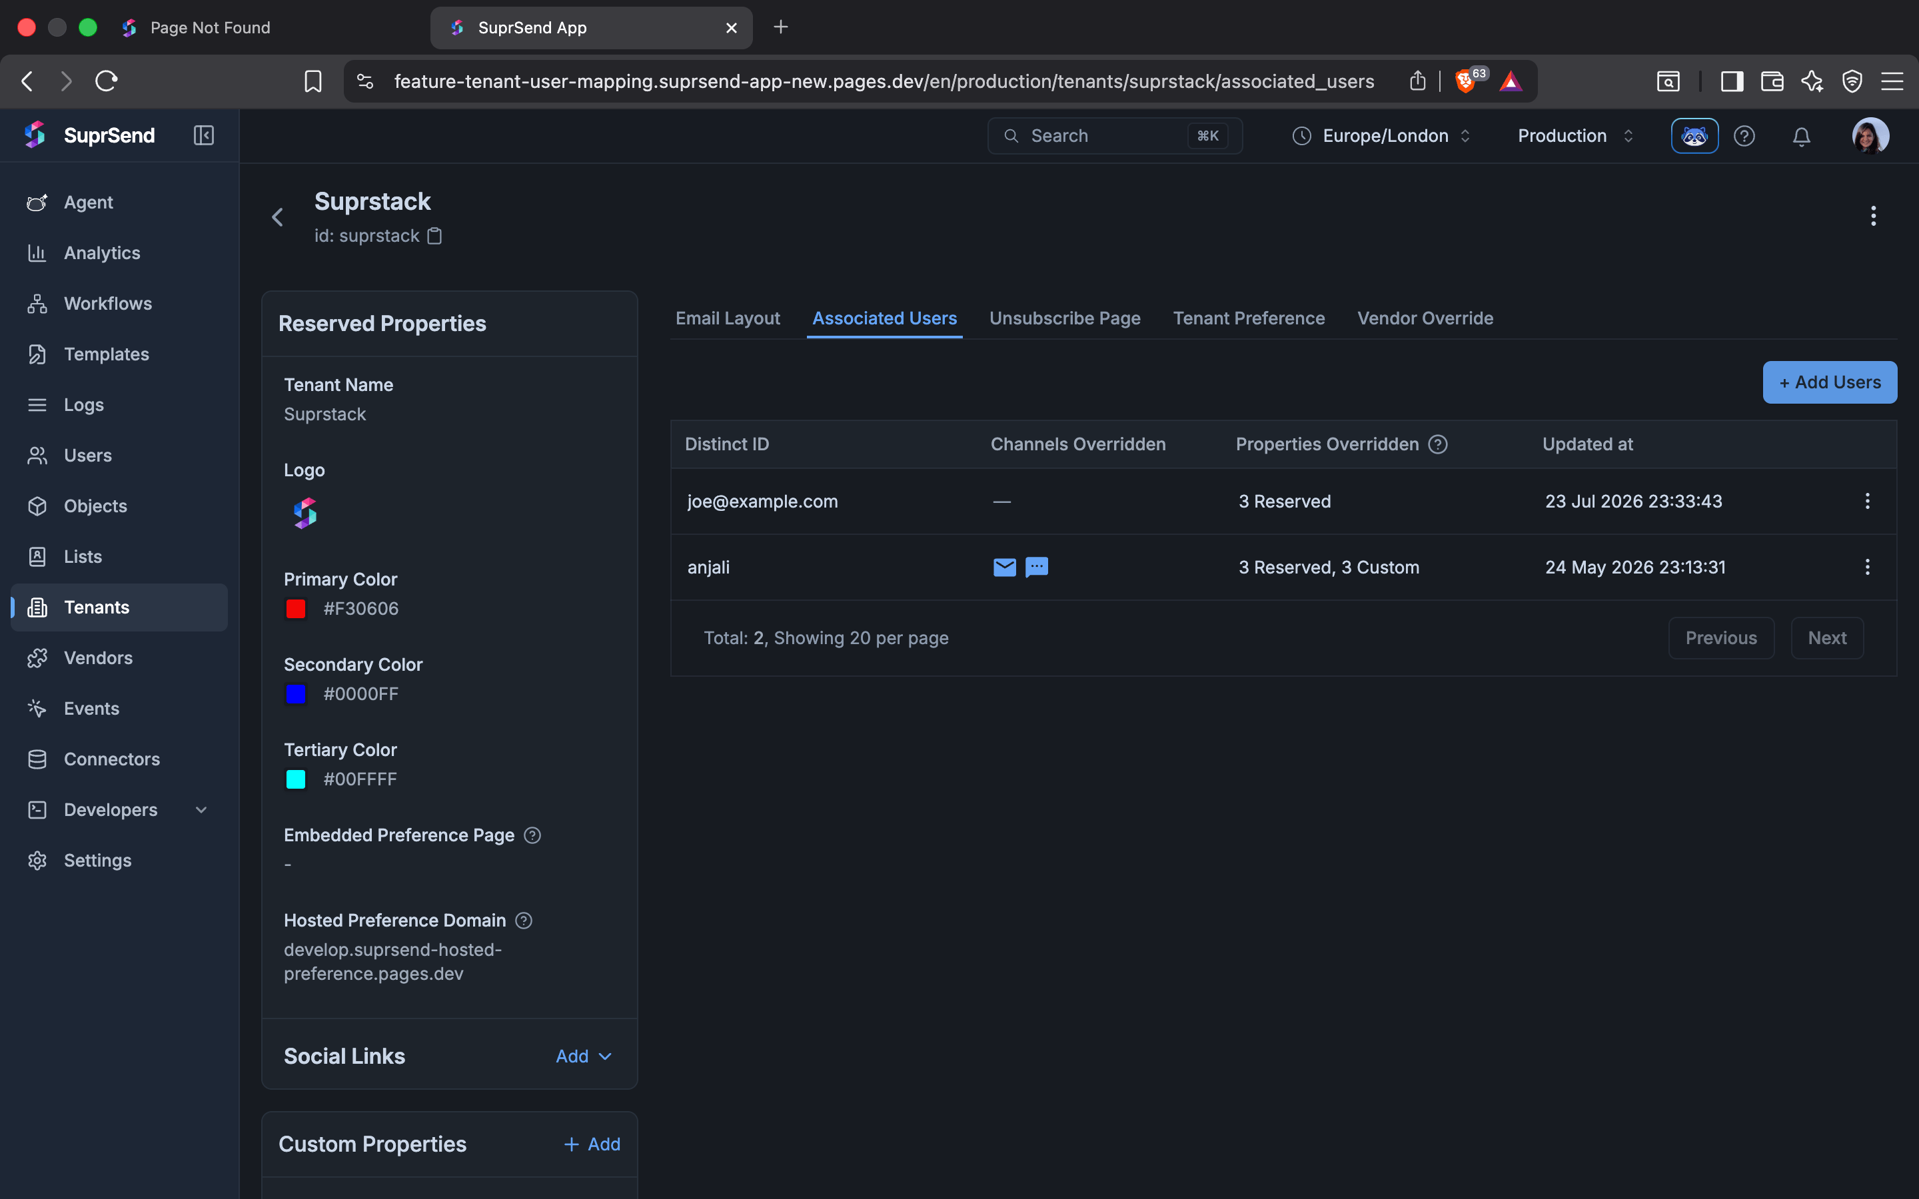Open the raccoon assistant icon
Image resolution: width=1919 pixels, height=1199 pixels.
tap(1694, 137)
